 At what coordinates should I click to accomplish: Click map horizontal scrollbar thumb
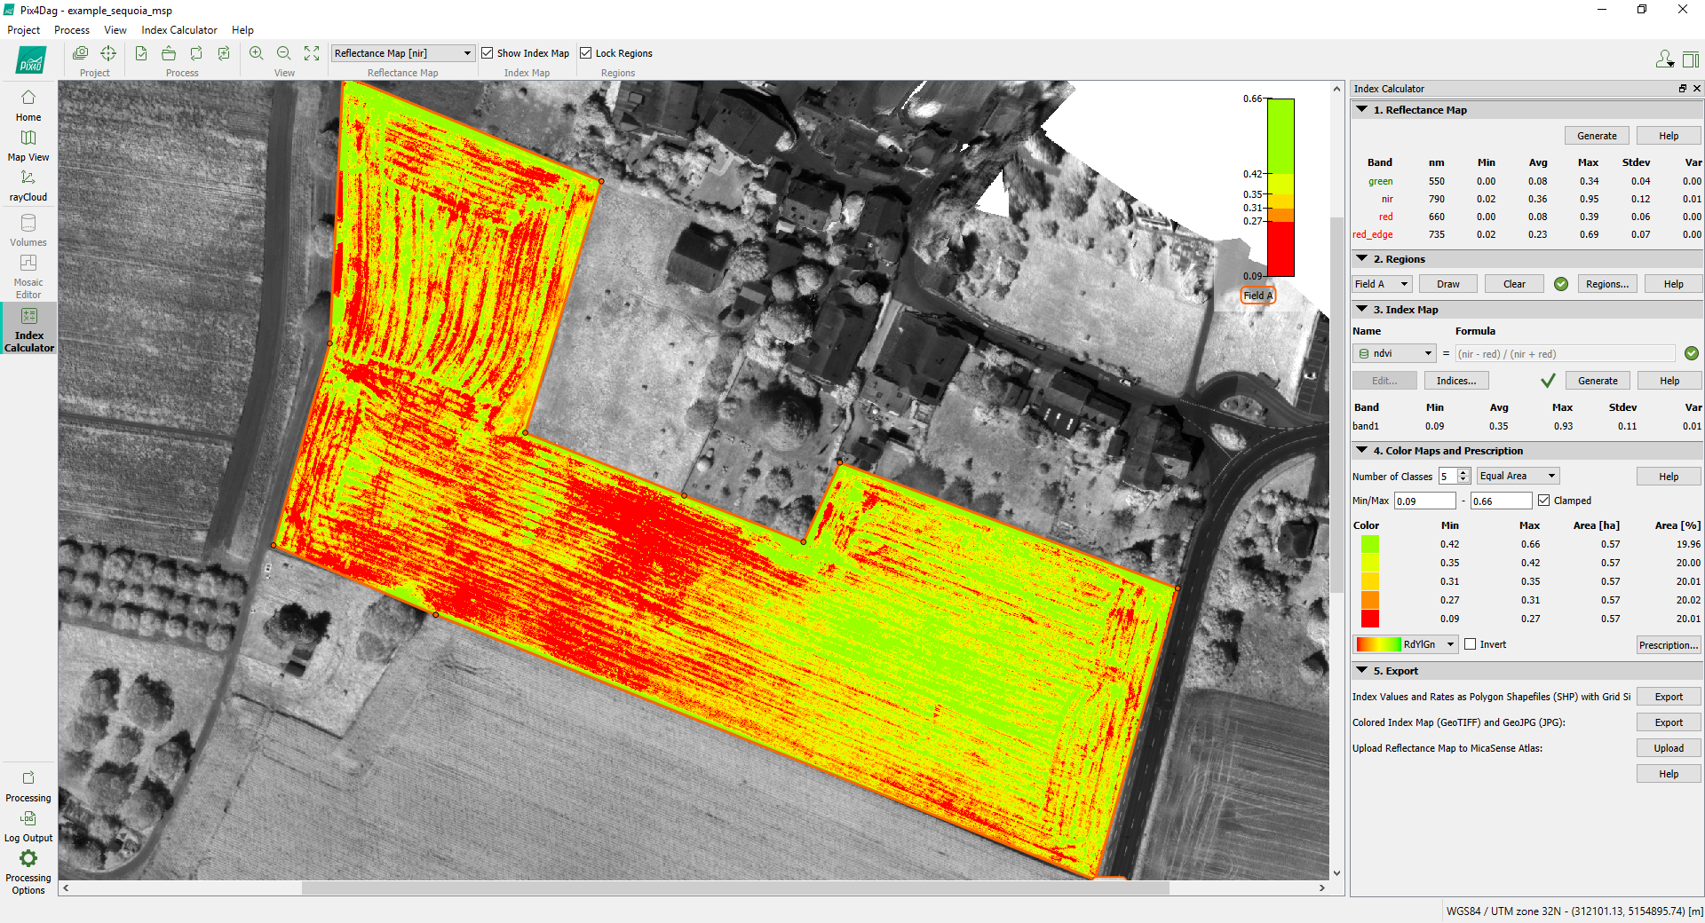[735, 887]
